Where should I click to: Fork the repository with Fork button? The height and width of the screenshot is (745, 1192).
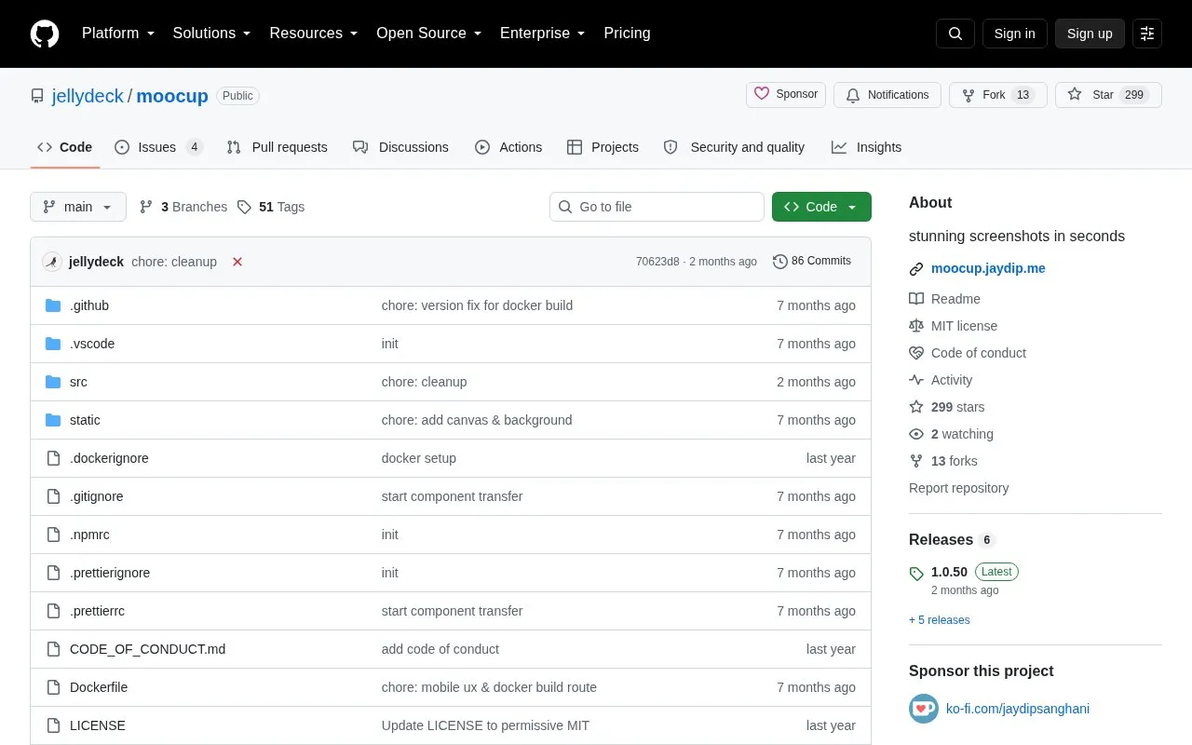[x=998, y=95]
